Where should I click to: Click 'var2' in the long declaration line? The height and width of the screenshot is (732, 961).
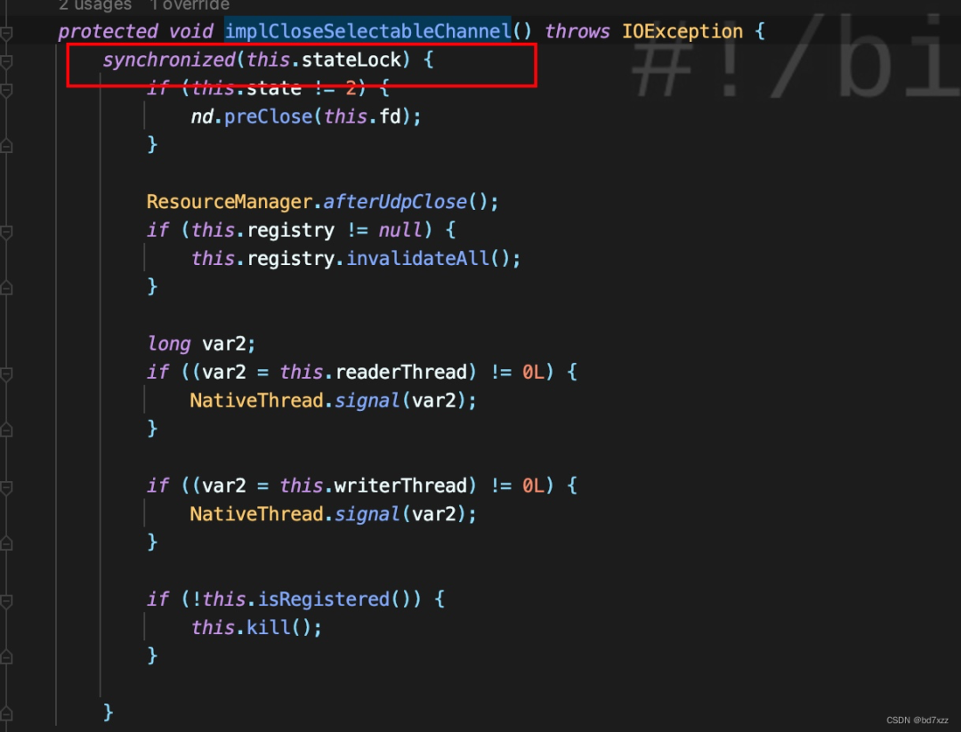223,343
